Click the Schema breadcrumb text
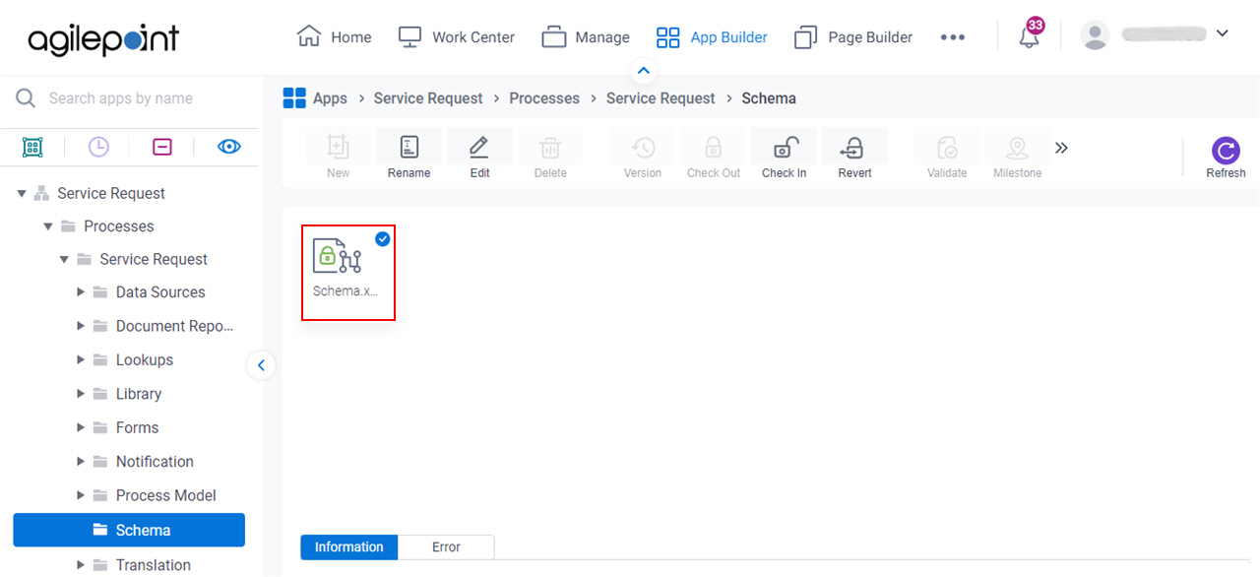Viewport: 1260px width, 577px height. coord(769,98)
